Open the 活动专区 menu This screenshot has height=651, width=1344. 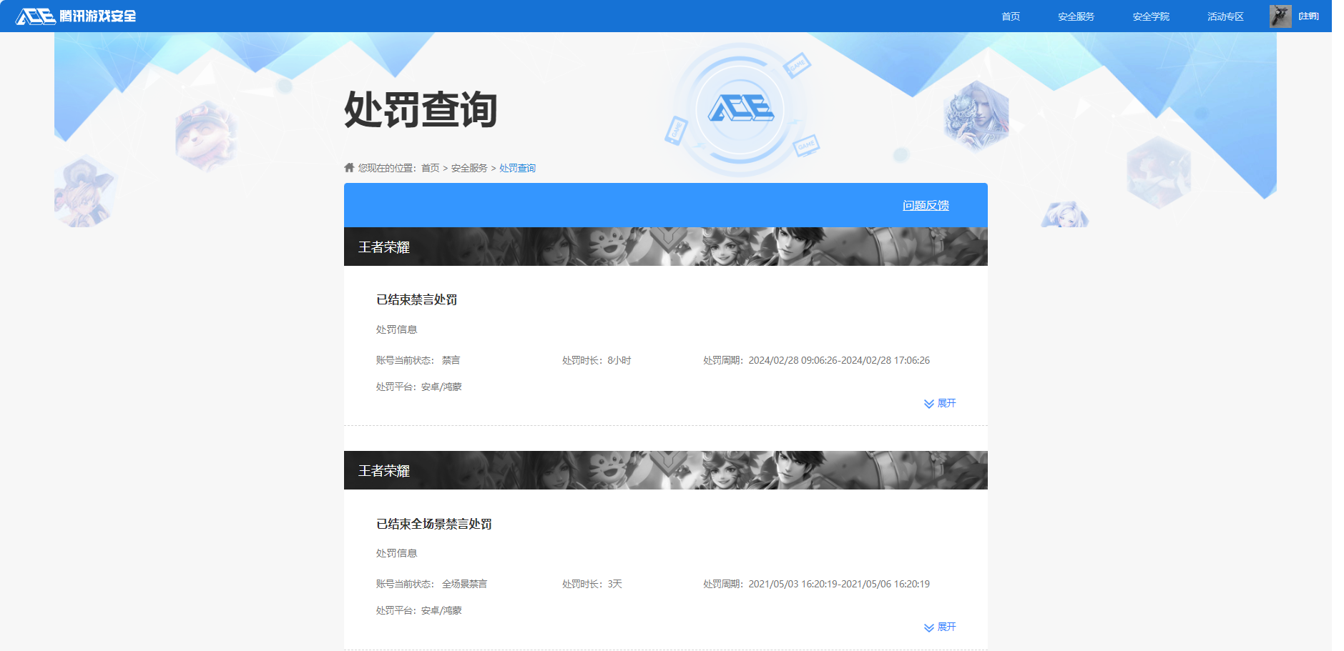(x=1225, y=16)
